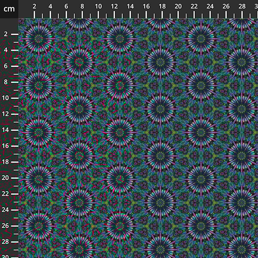Click 28 cm on the vertical ruler
The image size is (258, 258).
tap(6, 241)
